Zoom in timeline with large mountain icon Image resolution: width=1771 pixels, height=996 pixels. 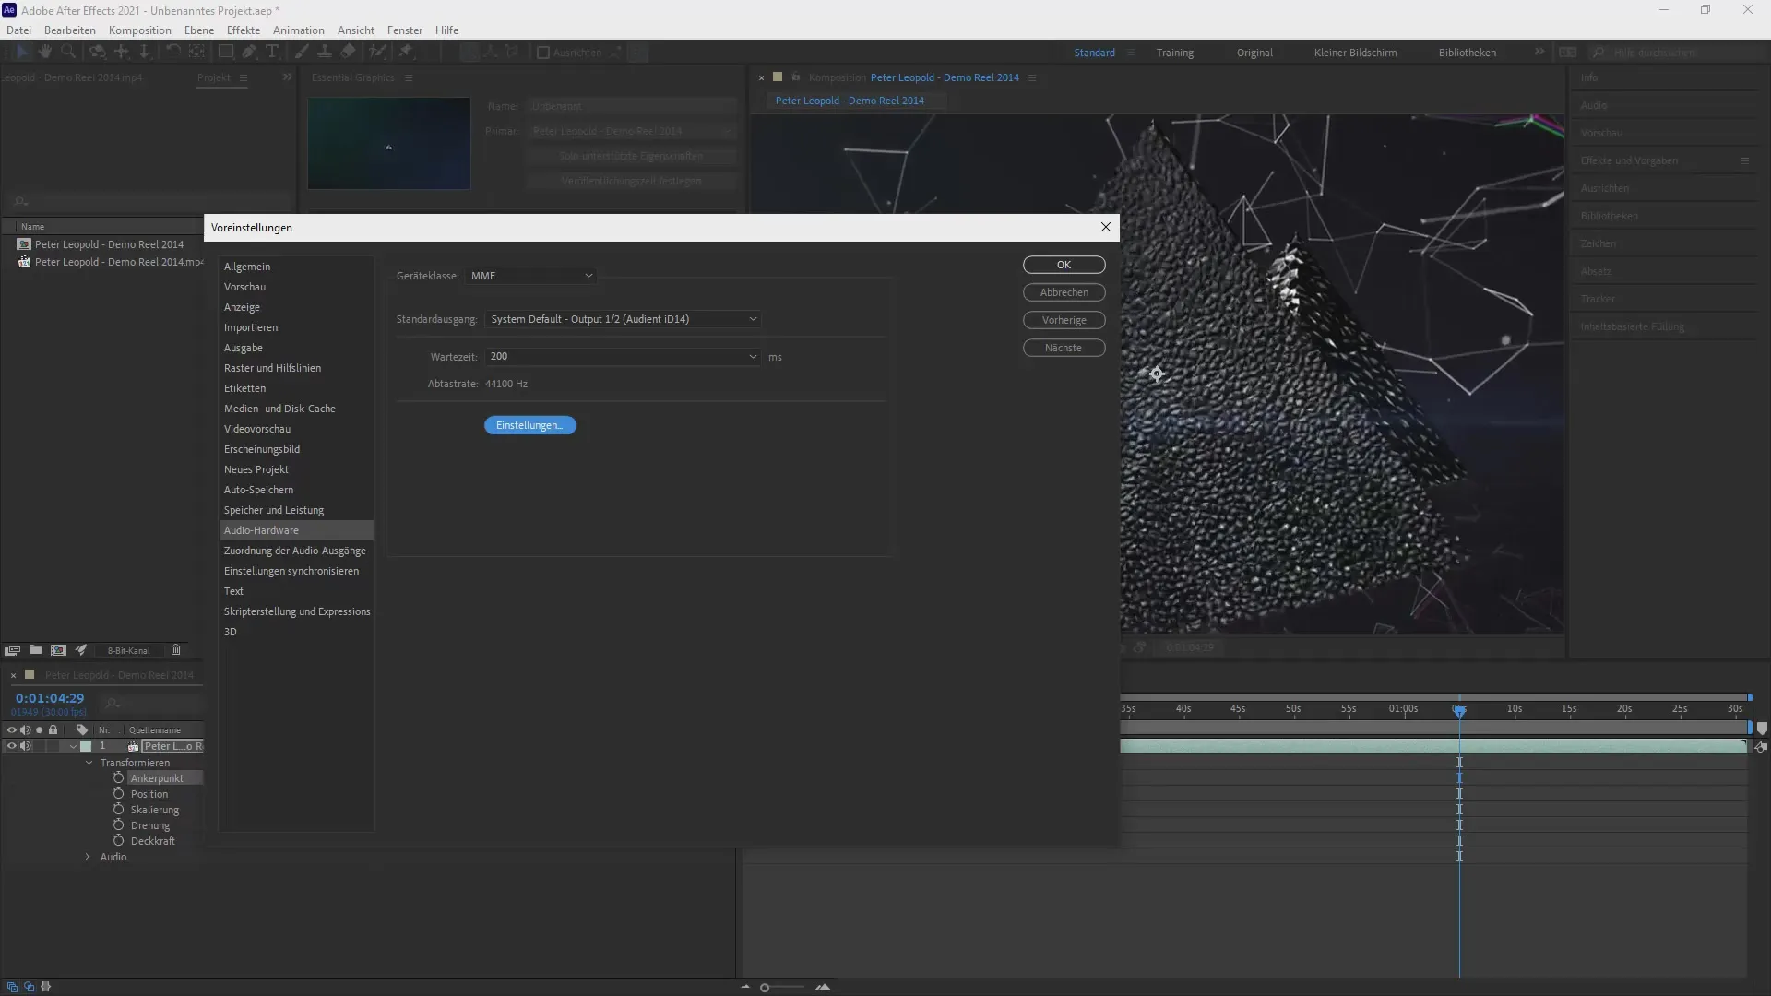pyautogui.click(x=823, y=987)
